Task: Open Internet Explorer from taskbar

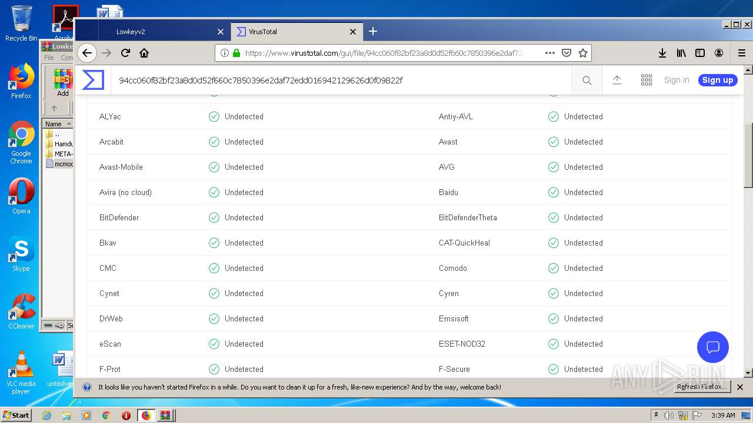Action: click(x=46, y=415)
